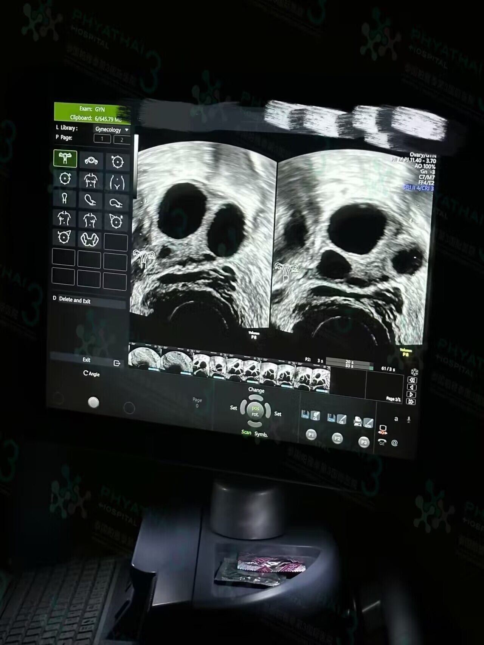Select the hip and pelvis outline body marker
484x645 pixels.
[117, 182]
